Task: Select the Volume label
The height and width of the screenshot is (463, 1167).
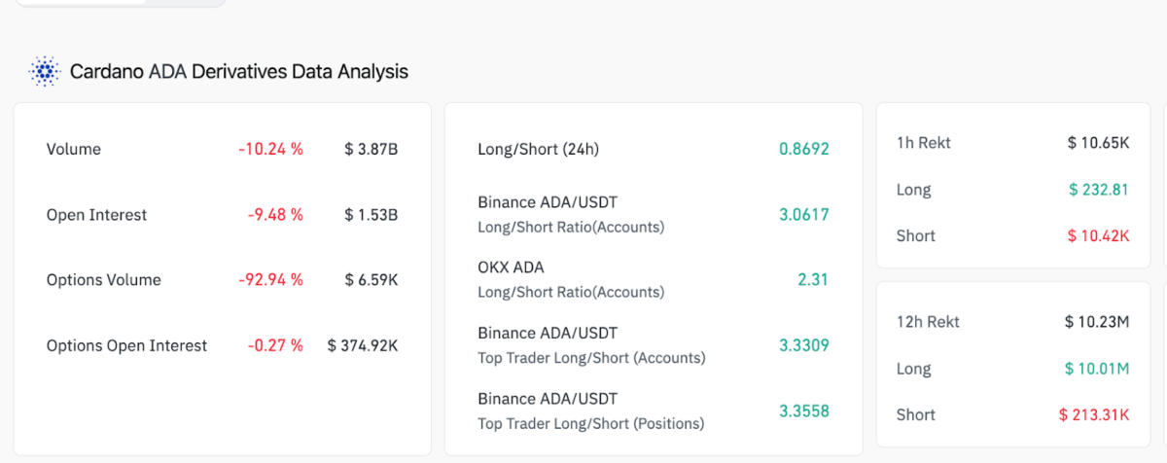Action: click(74, 150)
